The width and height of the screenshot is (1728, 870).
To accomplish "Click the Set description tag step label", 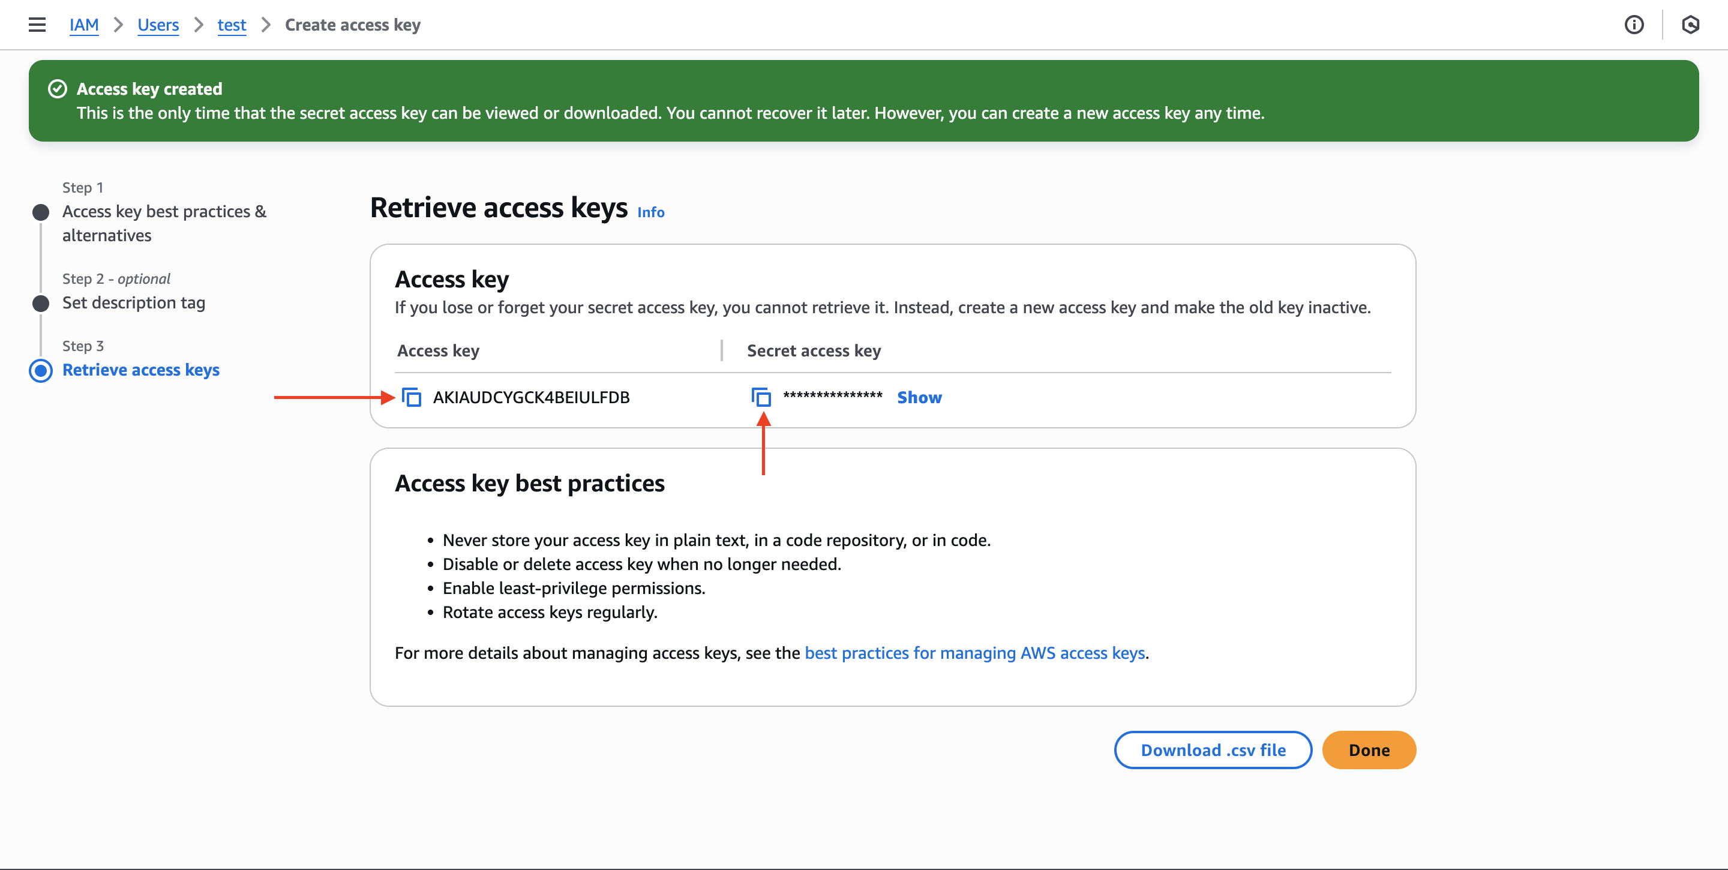I will (x=133, y=302).
